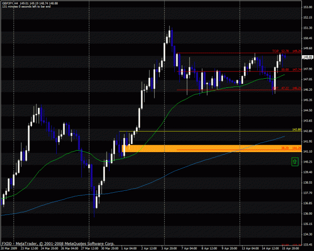Click the 14 Apr 12:00 time label
314x251 pixels.
(271, 248)
